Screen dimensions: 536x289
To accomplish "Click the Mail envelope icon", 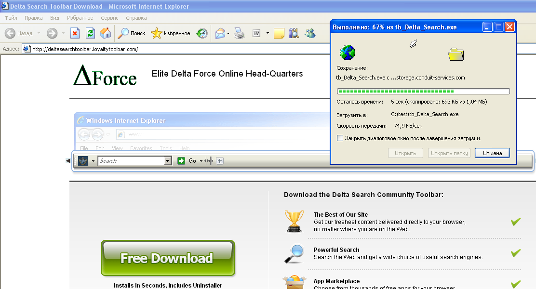I will pos(220,33).
